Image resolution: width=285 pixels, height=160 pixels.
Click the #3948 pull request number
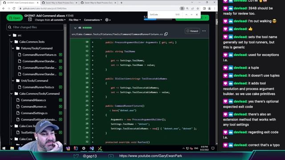(69, 16)
